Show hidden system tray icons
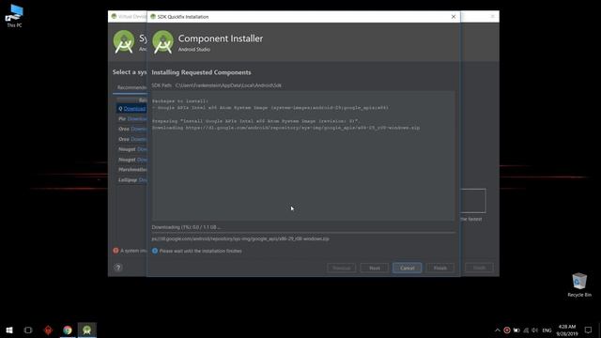 [x=497, y=330]
